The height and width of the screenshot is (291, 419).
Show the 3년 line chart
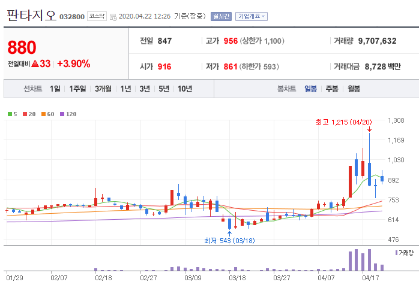click(145, 89)
